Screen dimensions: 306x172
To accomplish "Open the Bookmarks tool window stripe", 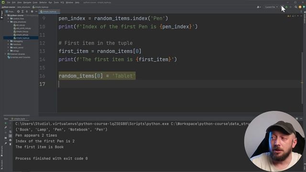I will (2, 151).
